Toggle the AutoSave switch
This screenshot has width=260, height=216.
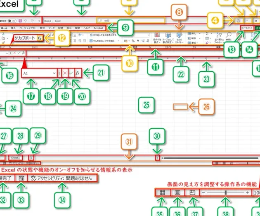point(12,21)
